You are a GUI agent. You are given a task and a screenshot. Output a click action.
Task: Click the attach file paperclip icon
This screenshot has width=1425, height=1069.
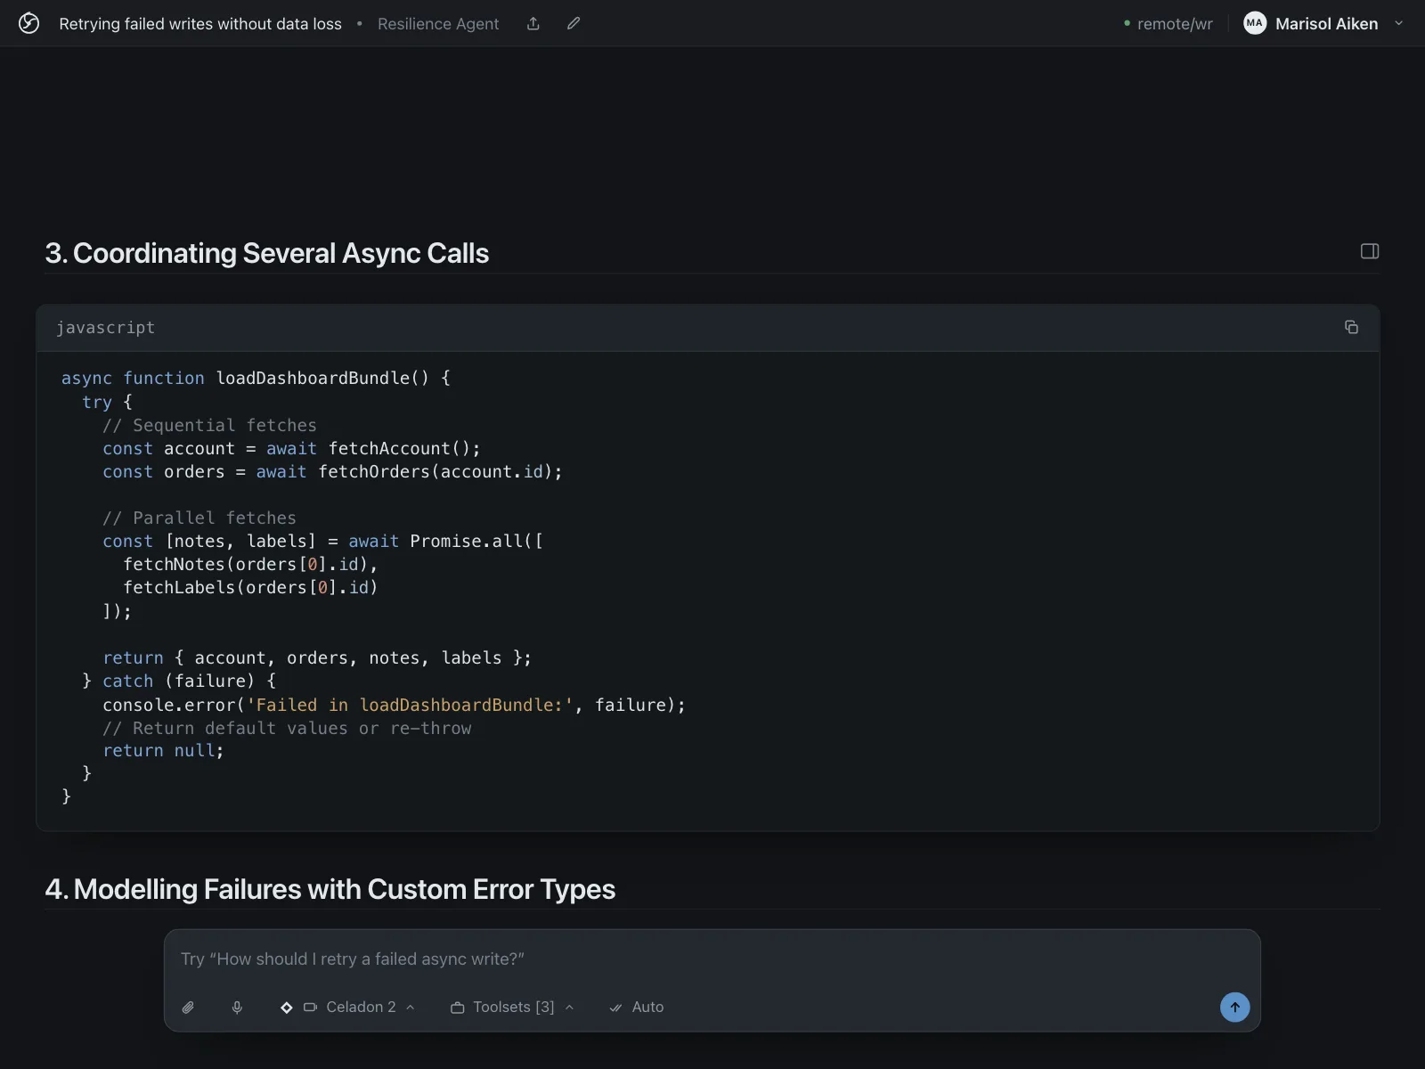pos(188,1008)
